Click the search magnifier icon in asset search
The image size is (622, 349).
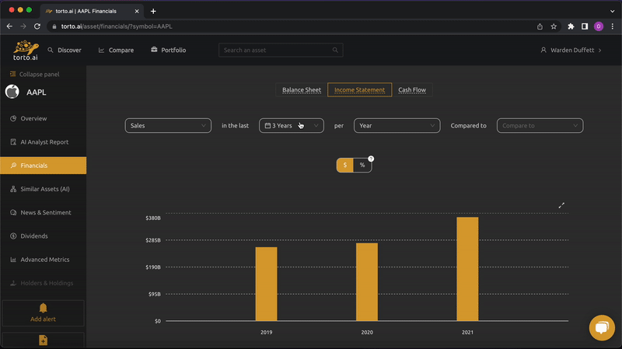tap(335, 50)
